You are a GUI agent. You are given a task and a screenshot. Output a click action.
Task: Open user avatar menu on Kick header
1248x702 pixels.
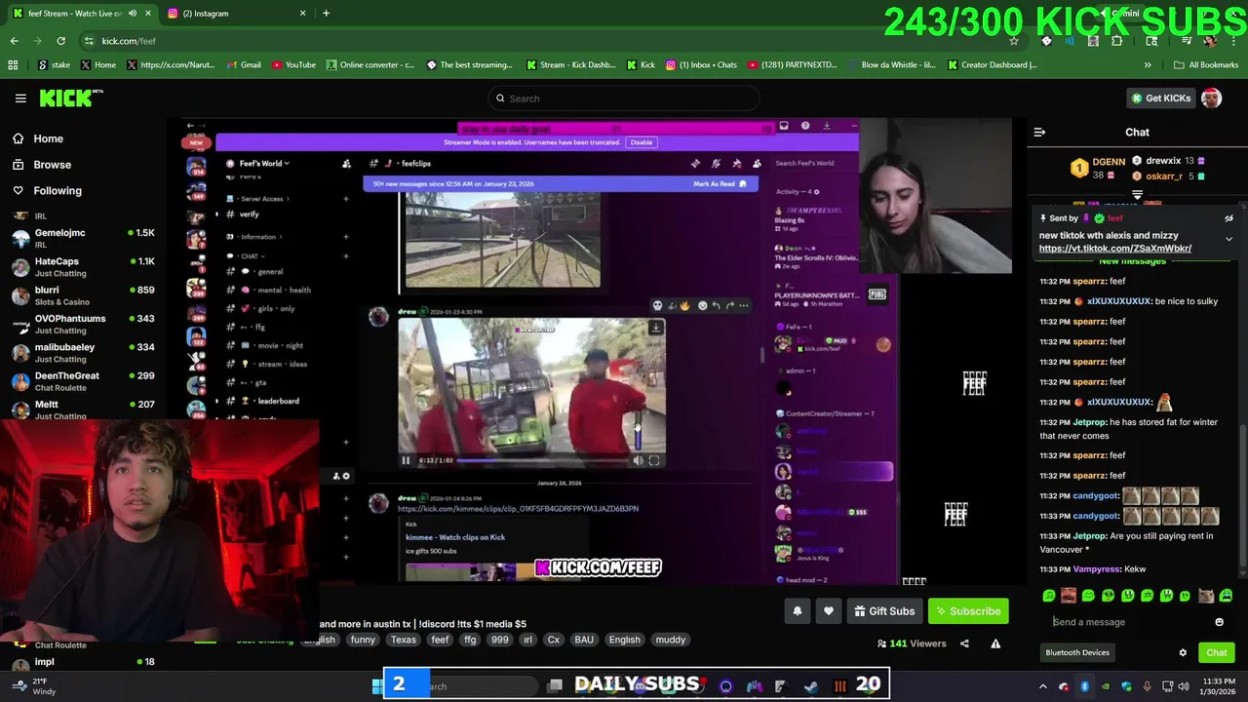[x=1211, y=98]
